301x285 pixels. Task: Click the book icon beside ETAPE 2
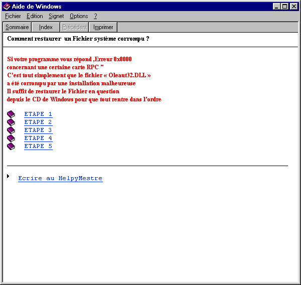click(x=11, y=122)
